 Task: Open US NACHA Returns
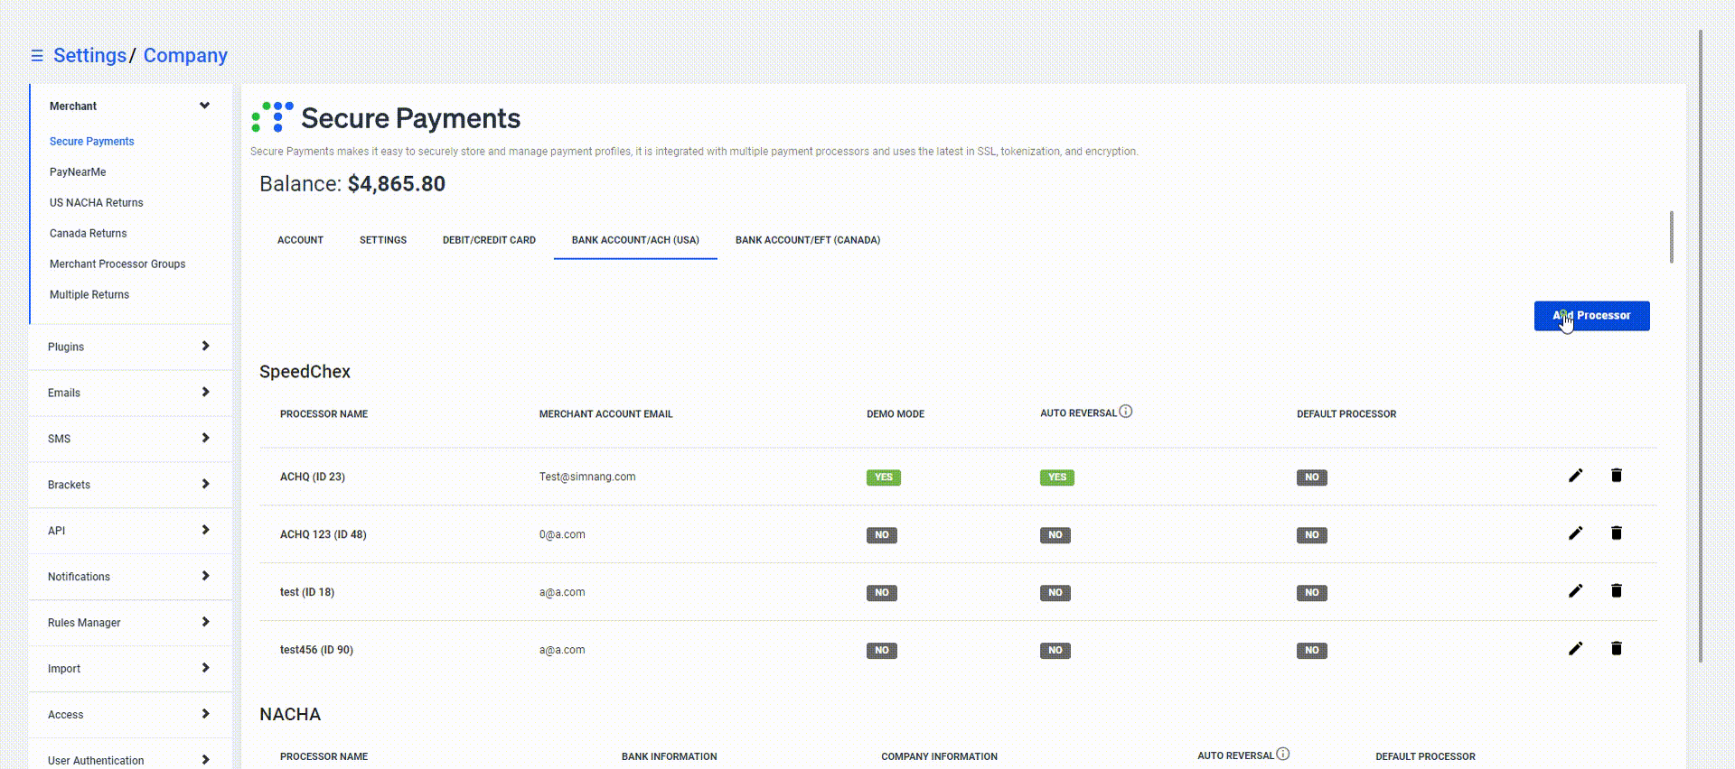pos(97,203)
